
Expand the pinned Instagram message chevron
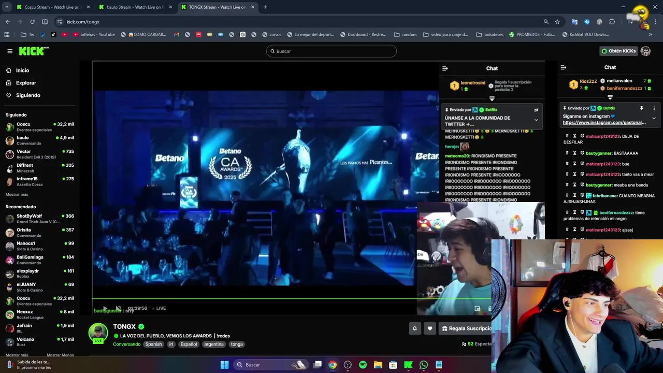(x=654, y=118)
